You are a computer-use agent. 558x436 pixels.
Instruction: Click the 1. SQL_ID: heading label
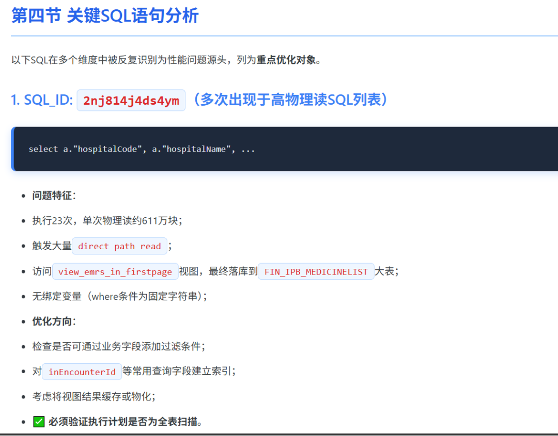[42, 100]
